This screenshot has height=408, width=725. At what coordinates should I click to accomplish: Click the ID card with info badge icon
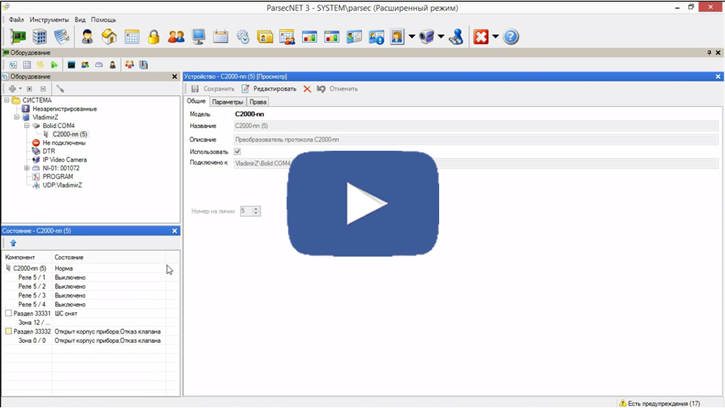tap(376, 37)
